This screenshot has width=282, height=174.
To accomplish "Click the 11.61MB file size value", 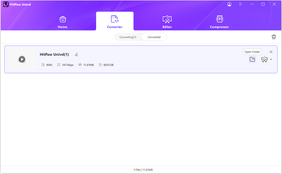I will pos(88,65).
